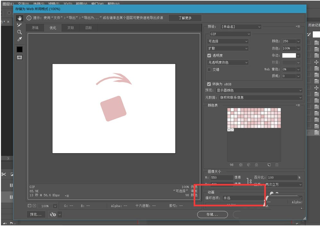The width and height of the screenshot is (320, 226).
Task: Click the image width field showing 550
Action: [221, 178]
